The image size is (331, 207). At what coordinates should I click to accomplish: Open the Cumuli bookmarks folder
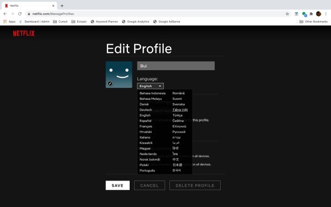click(60, 22)
